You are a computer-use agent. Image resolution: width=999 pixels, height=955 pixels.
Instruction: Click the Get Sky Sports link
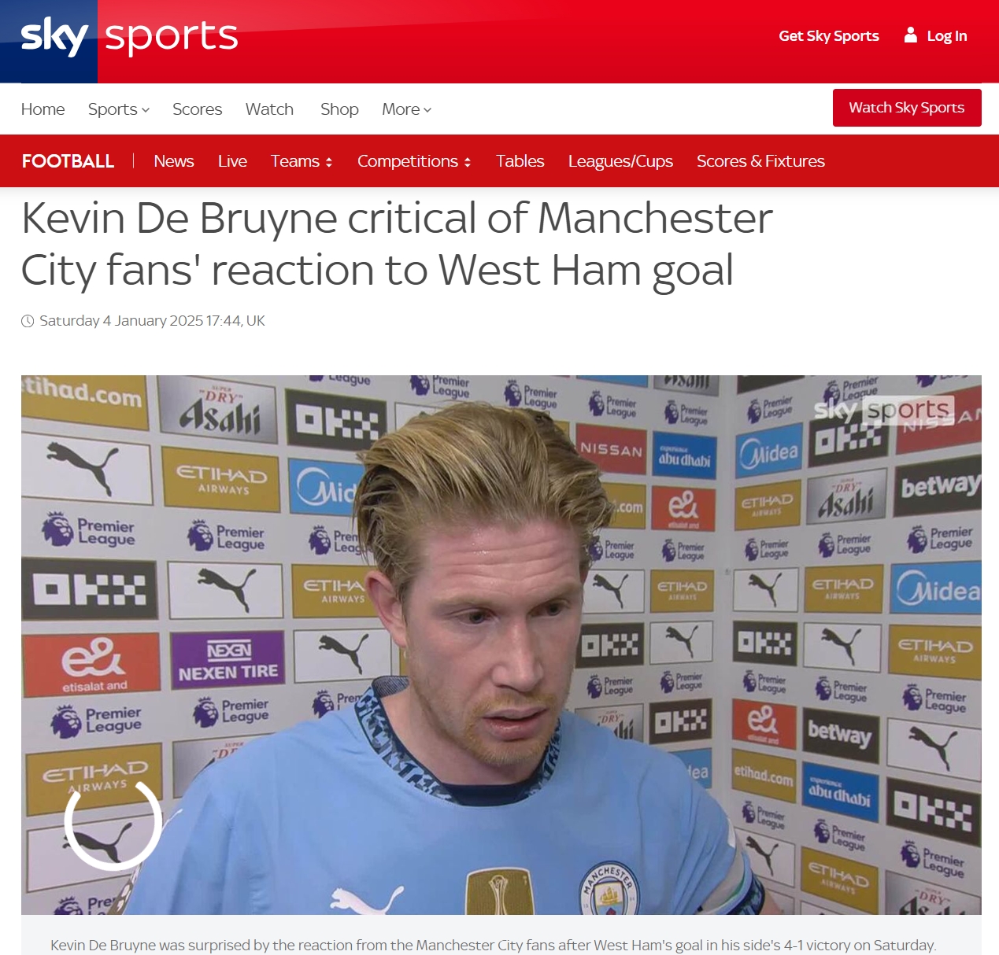point(829,36)
